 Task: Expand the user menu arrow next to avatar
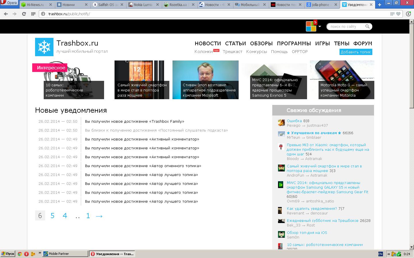click(320, 26)
